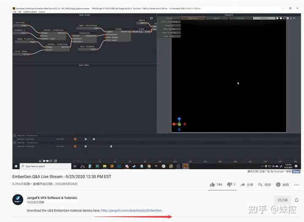The width and height of the screenshot is (304, 222).
Task: Open the jangafx.com downloads link
Action: tap(133, 210)
